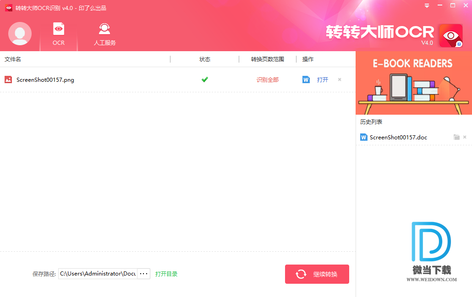Delete ScreenShot00157.doc from history list

[465, 137]
